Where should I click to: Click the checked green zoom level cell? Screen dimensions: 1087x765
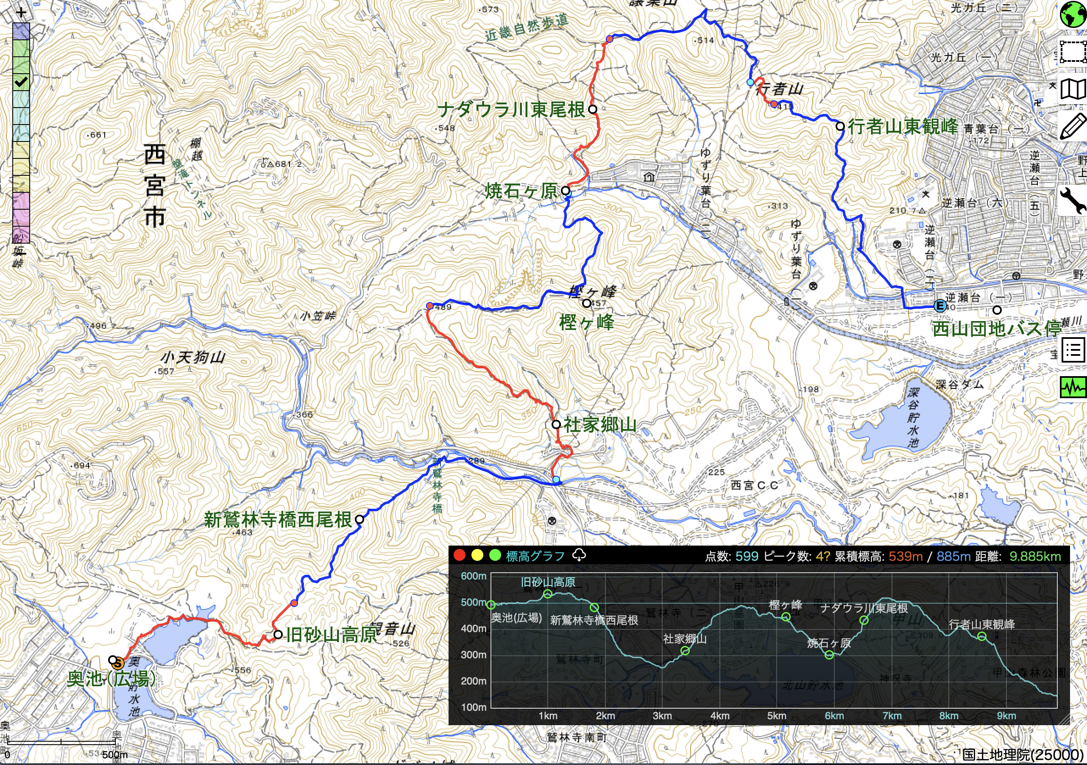pos(21,82)
